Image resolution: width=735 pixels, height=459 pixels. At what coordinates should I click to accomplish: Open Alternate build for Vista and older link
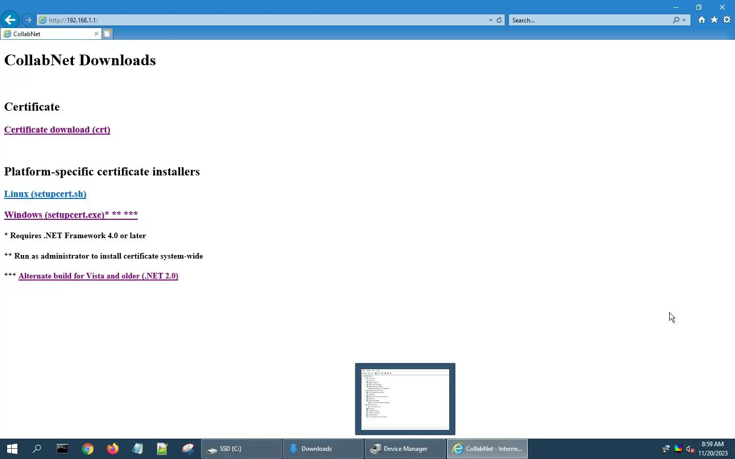(x=98, y=276)
